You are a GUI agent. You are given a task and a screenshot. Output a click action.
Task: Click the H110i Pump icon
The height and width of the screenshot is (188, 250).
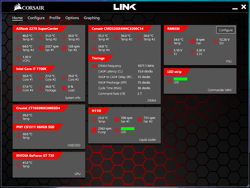pos(94,130)
